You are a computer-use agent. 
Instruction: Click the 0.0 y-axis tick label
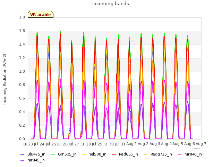[x=22, y=139]
